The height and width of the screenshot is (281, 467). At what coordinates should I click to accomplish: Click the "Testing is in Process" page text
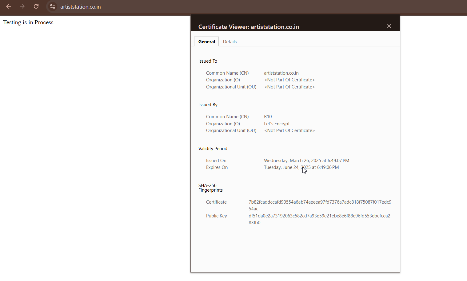(x=28, y=22)
